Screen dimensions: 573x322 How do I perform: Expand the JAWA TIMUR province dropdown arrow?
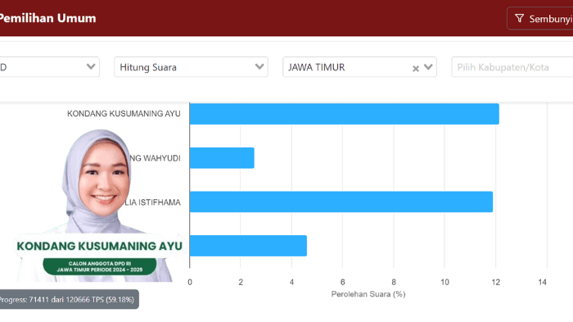click(x=428, y=67)
